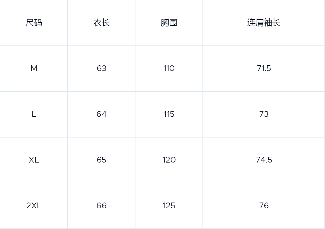This screenshot has height=229, width=325.
Task: Click the 胸围 column header
Action: coord(169,23)
